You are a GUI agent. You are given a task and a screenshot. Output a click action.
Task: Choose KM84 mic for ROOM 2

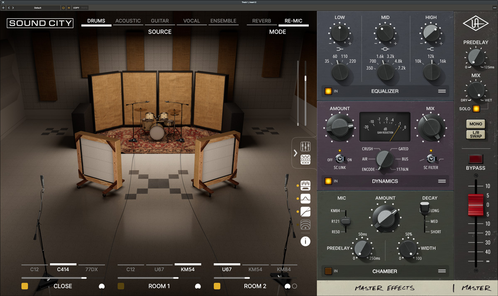tap(283, 269)
